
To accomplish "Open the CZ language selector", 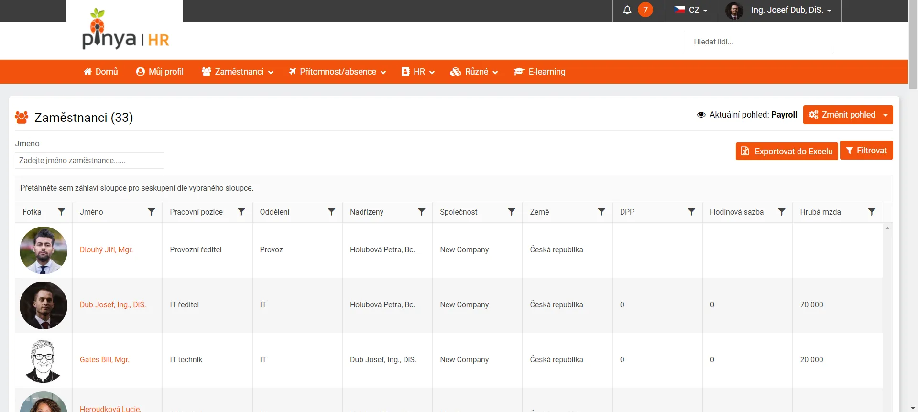I will 691,10.
